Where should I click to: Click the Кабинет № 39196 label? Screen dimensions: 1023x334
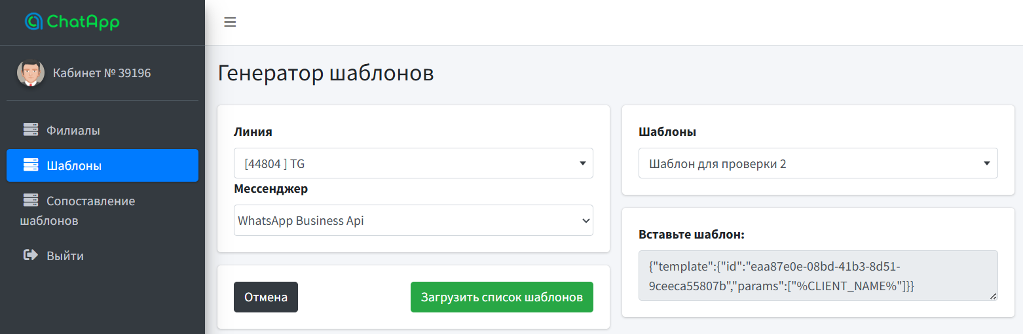102,73
